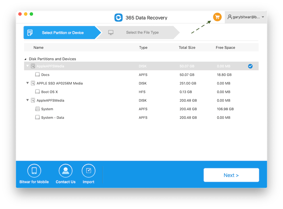Image resolution: width=283 pixels, height=209 pixels.
Task: Open the orange shopping cart purchase icon
Action: [x=217, y=17]
